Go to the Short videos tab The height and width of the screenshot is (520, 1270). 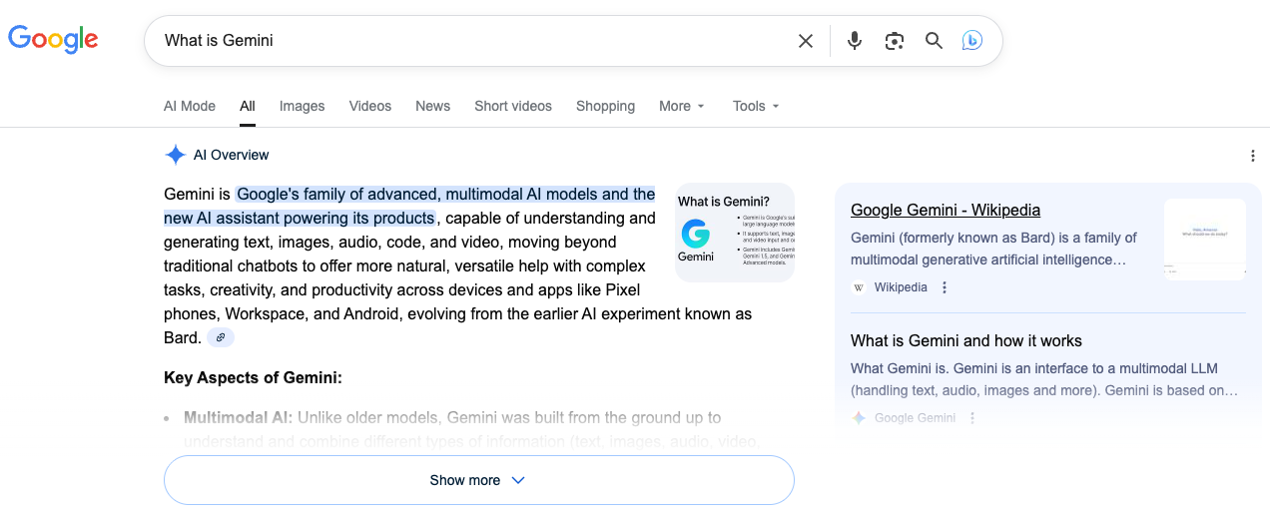coord(513,106)
